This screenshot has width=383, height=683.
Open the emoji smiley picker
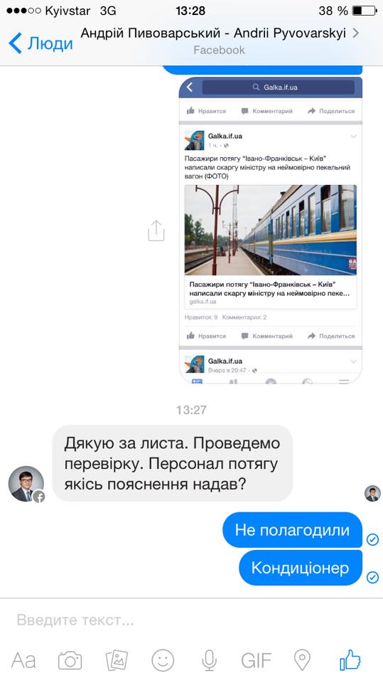[163, 660]
